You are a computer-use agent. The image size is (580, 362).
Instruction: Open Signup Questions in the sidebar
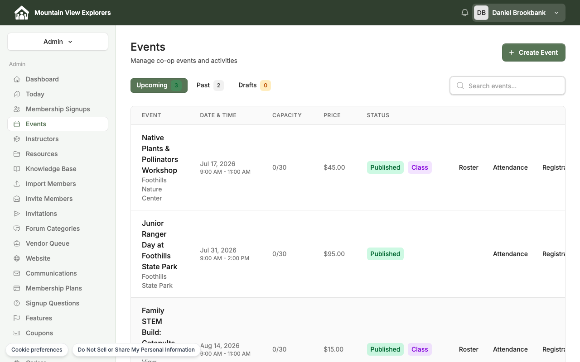tap(58, 303)
